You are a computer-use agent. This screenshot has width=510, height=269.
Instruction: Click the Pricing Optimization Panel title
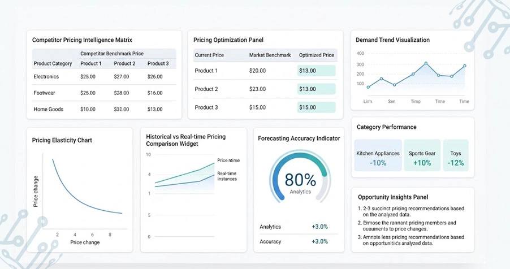click(x=228, y=40)
